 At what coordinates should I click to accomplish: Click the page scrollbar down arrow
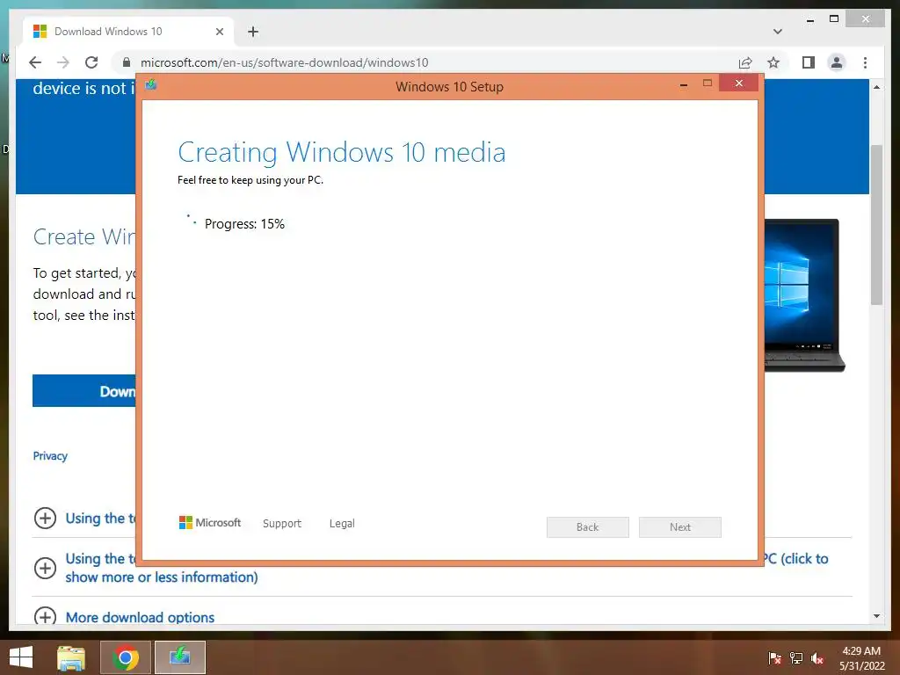tap(876, 616)
